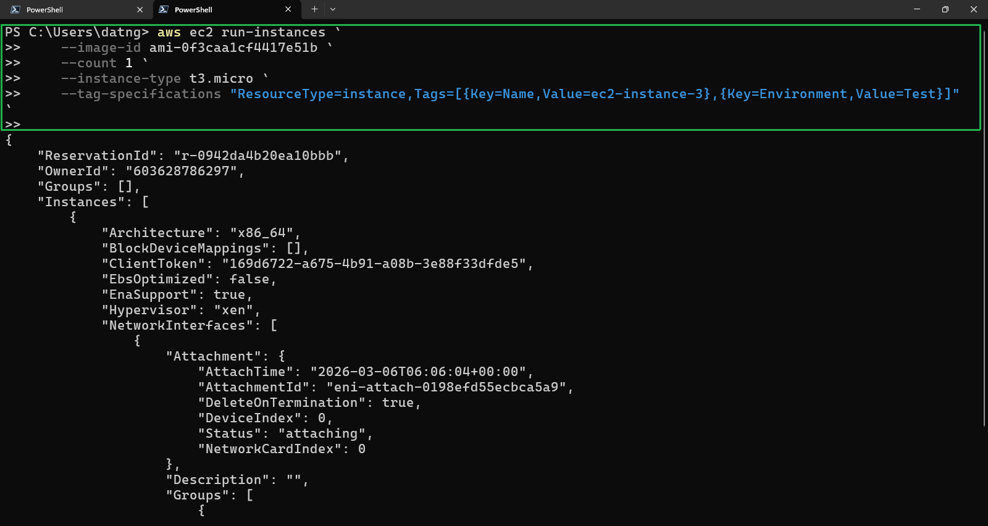Screen dimensions: 988x526
Task: Click the prompt path C:\Users\datng
Action: 85,32
